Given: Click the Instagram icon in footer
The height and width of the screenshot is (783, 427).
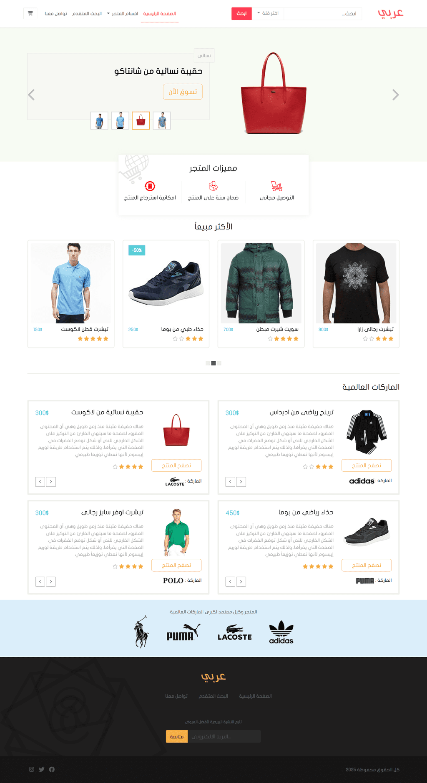Looking at the screenshot, I should tap(31, 769).
